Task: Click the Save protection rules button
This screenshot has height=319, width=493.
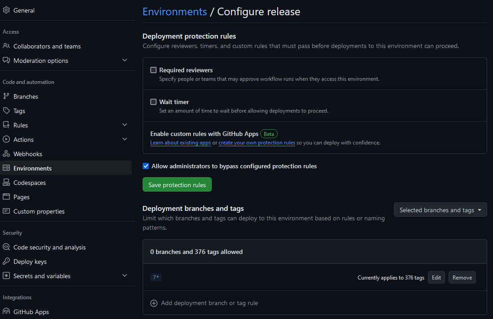Action: (177, 184)
